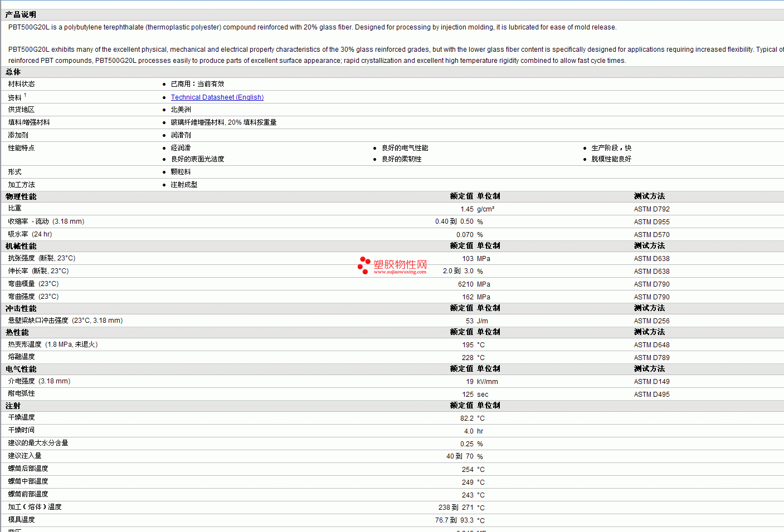Click the ASTM D495 test method
The width and height of the screenshot is (784, 532).
point(652,395)
